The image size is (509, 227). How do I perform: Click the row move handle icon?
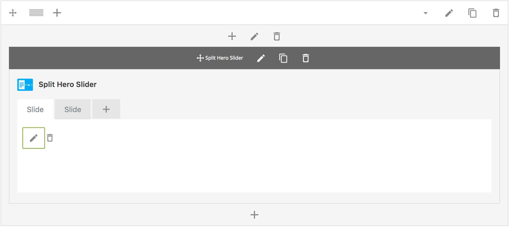[13, 13]
